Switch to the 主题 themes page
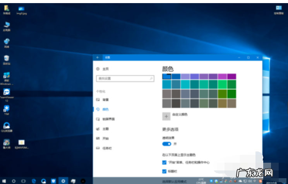 coord(103,129)
